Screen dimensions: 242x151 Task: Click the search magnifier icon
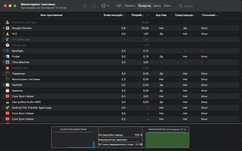(181, 6)
